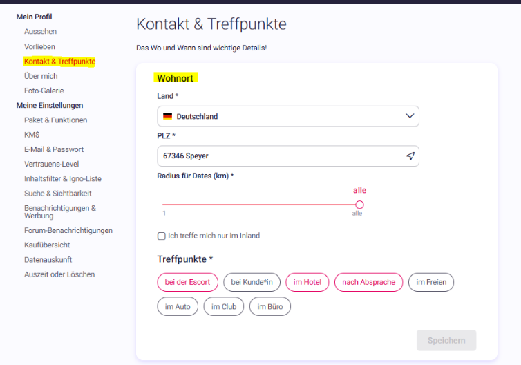The height and width of the screenshot is (365, 521).
Task: Open Paket & Funktionen settings
Action: [x=55, y=120]
